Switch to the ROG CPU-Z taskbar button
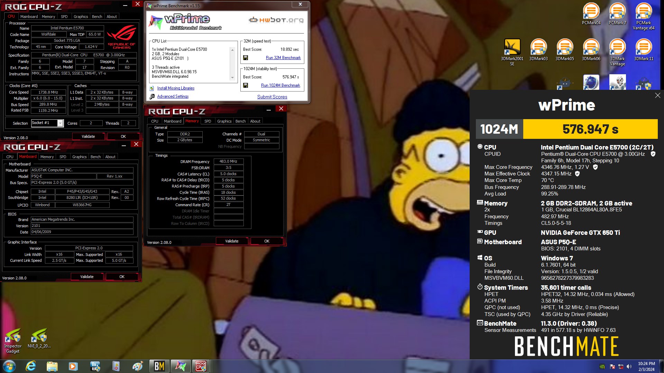Viewport: 664px width, 373px height. pos(201,366)
